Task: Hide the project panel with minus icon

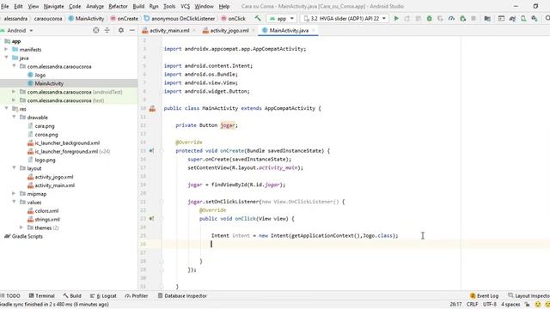Action: point(131,31)
